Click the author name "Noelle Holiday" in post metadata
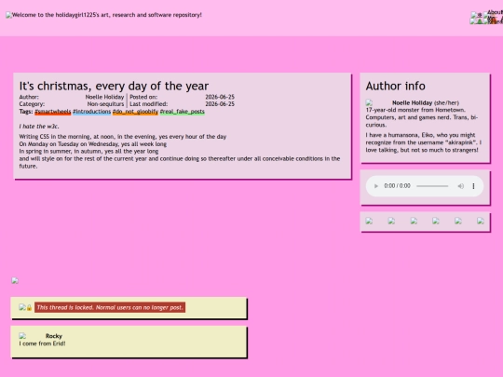Image resolution: width=503 pixels, height=377 pixels. pos(104,97)
